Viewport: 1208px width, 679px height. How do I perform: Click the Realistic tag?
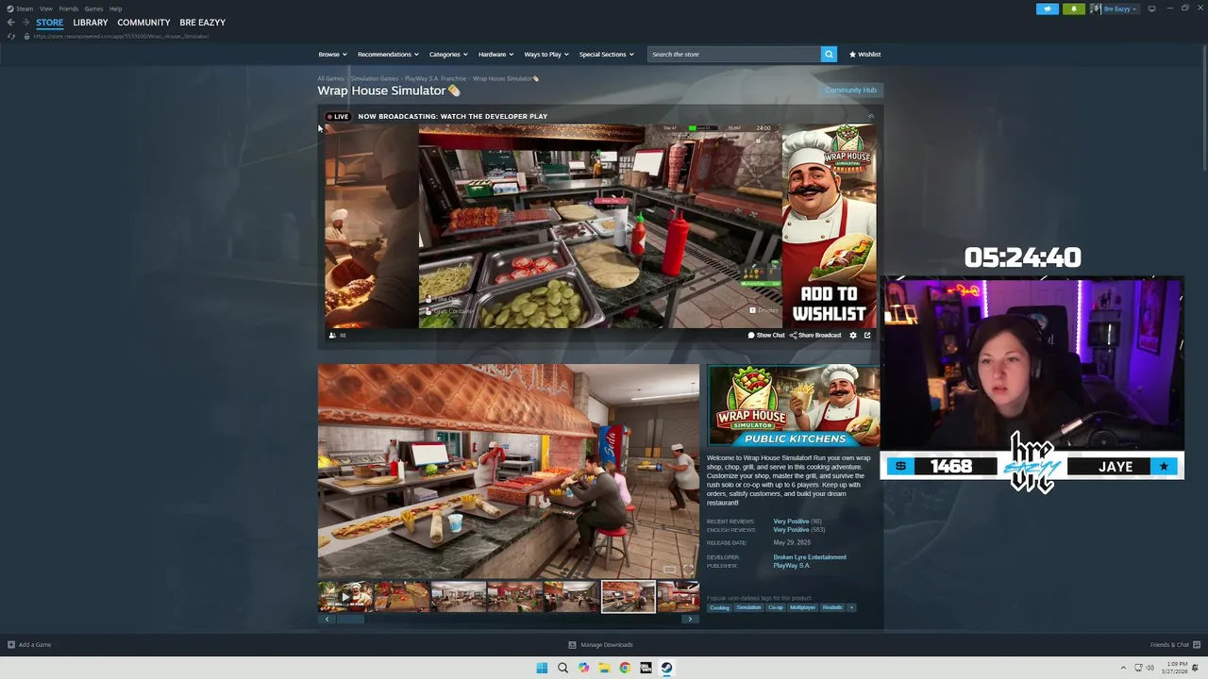tap(832, 607)
